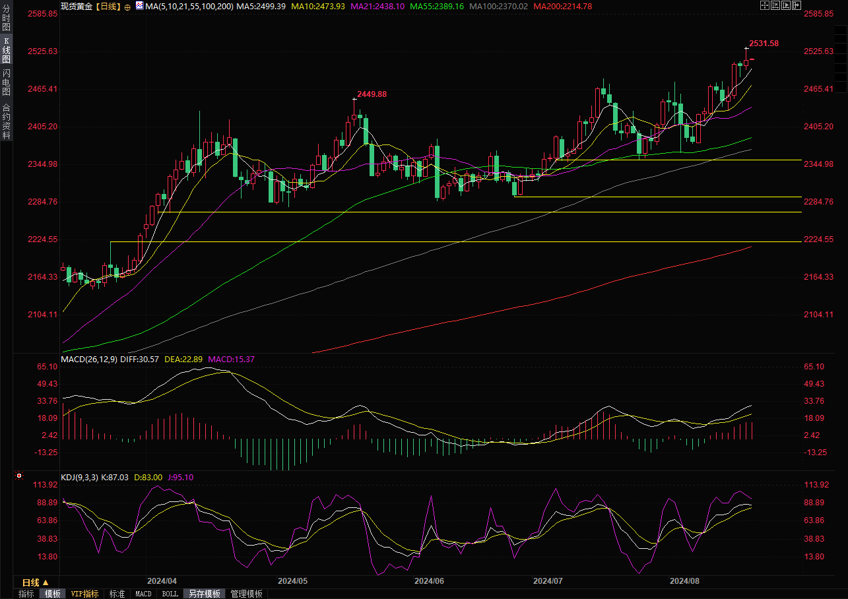Click the crosshair cursor icon at top right
This screenshot has width=848, height=599.
(x=764, y=5)
